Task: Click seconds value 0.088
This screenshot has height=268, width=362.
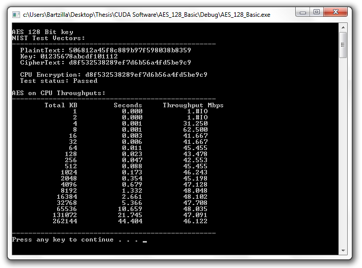Action: pos(132,166)
